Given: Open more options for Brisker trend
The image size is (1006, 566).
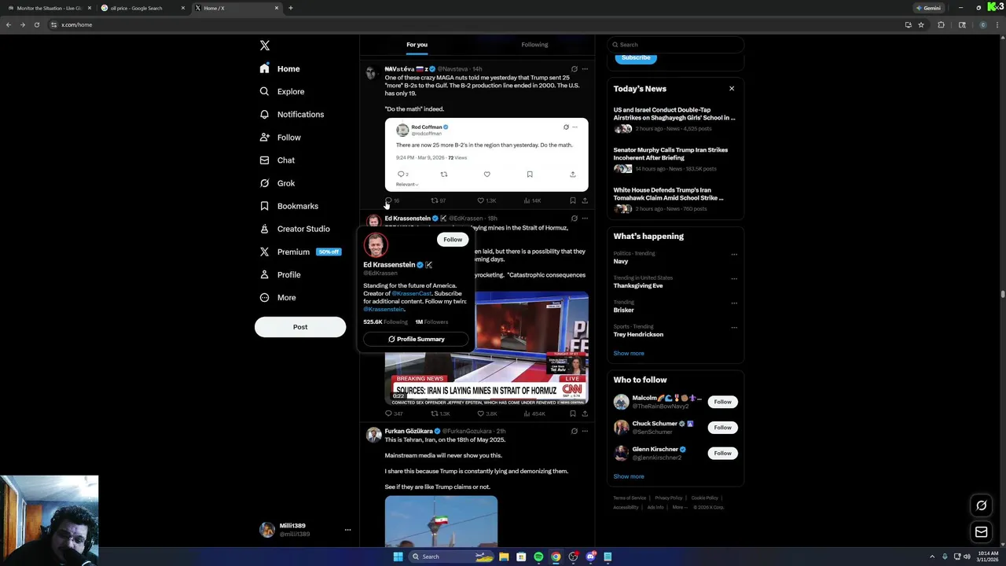Looking at the screenshot, I should [x=734, y=303].
